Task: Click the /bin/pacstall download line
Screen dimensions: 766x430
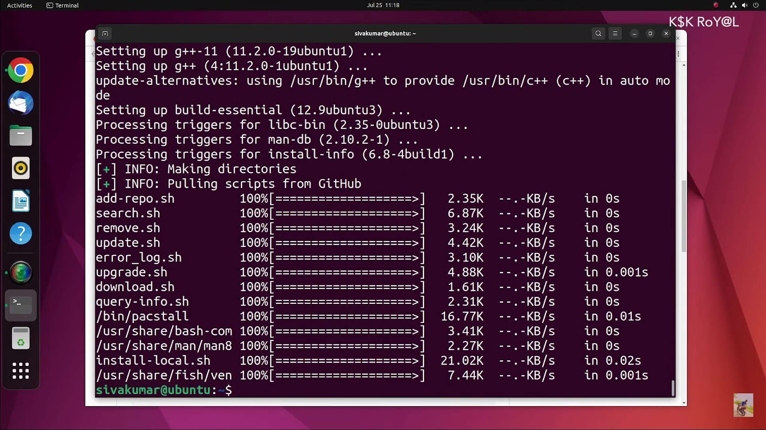Action: [369, 316]
